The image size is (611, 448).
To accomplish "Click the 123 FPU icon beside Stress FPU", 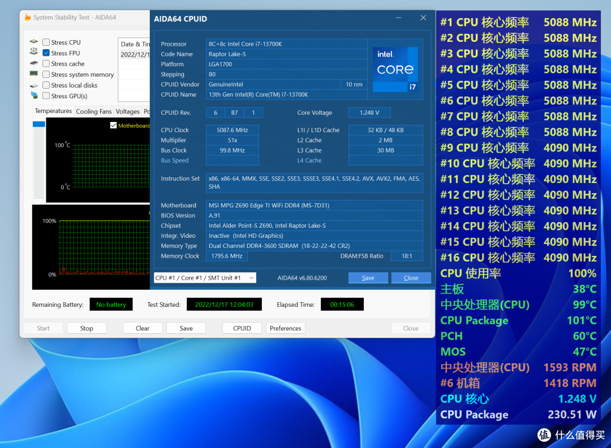I will tap(34, 52).
